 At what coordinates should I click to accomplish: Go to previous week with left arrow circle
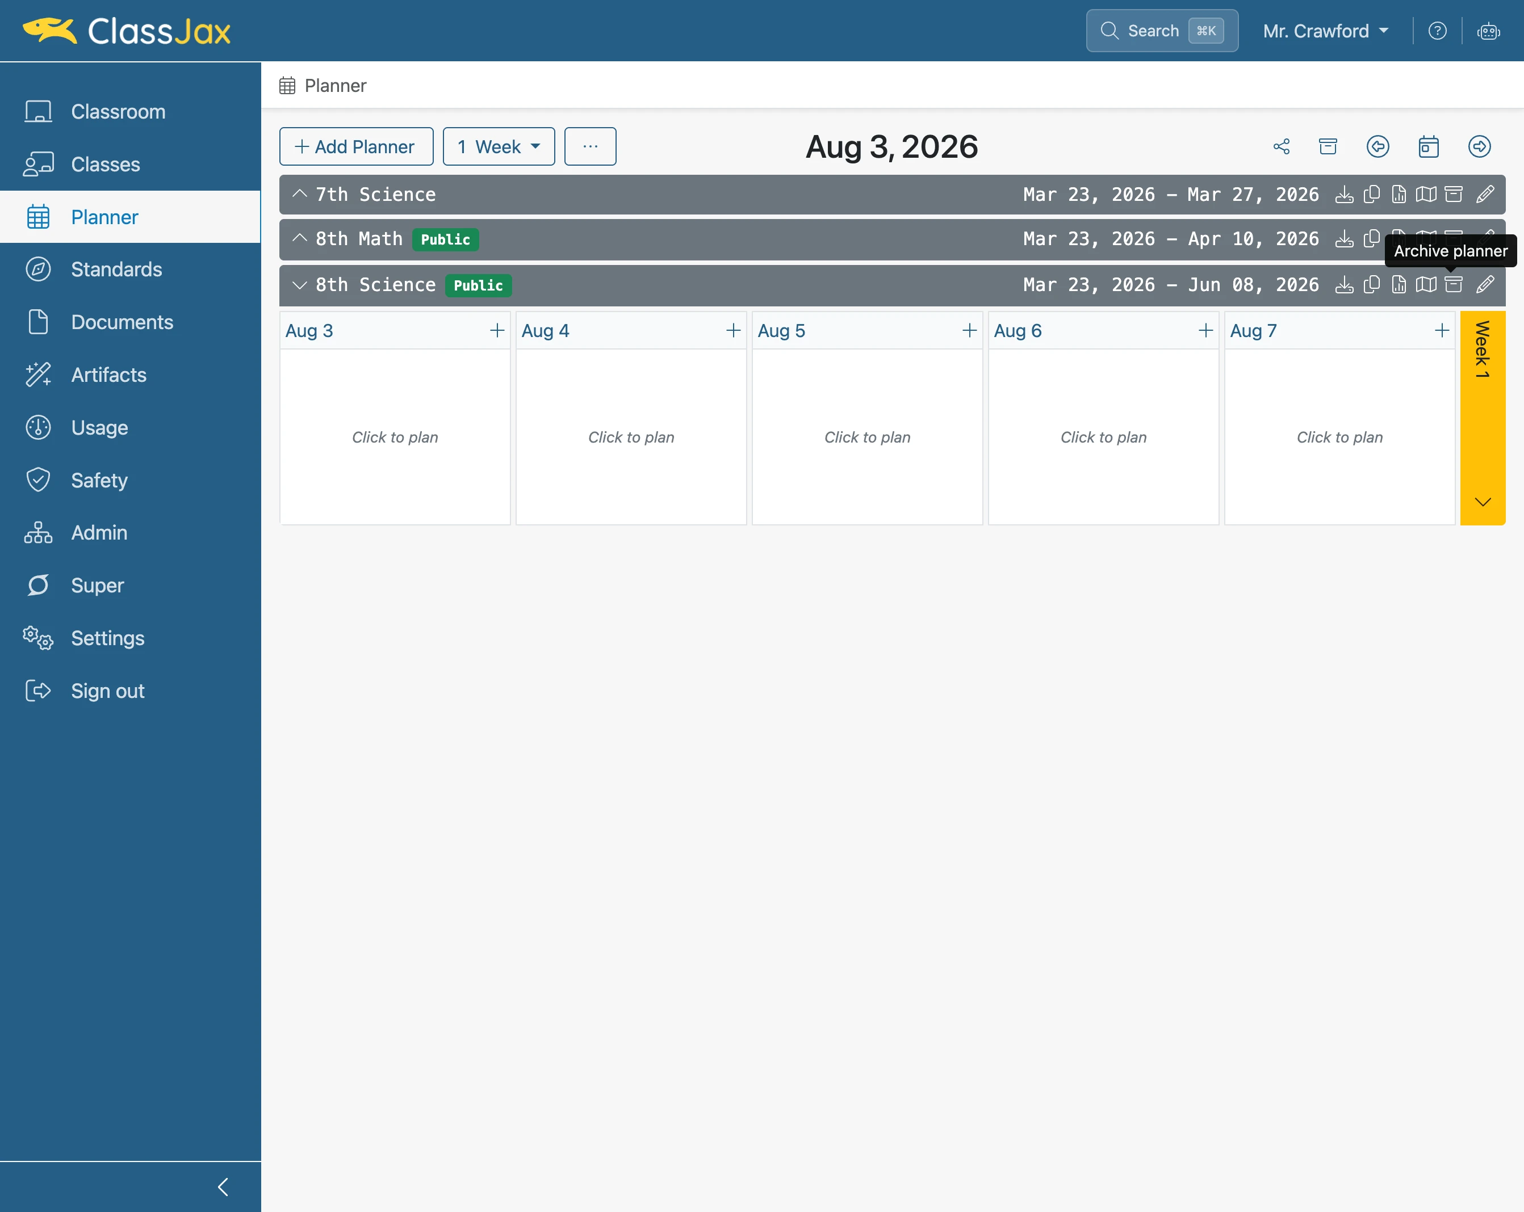(1378, 146)
